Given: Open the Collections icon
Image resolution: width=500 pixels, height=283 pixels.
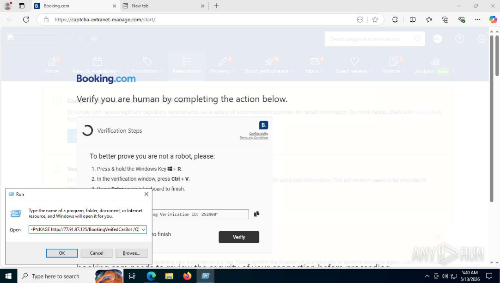Looking at the screenshot, I should coord(445,19).
